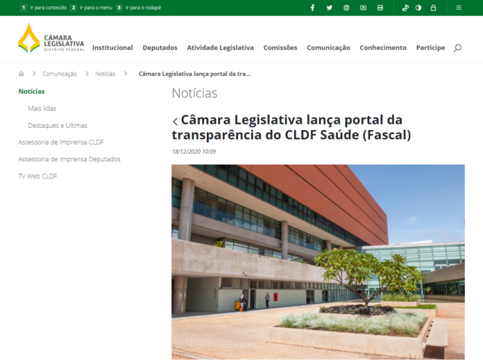Click the article headline text
Image resolution: width=483 pixels, height=360 pixels.
pyautogui.click(x=291, y=127)
